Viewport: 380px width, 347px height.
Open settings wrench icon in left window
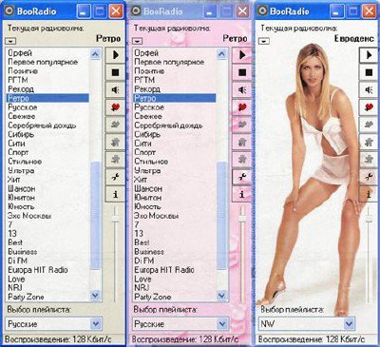(115, 177)
